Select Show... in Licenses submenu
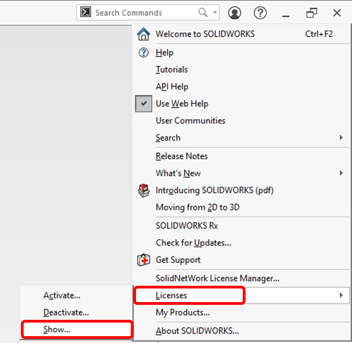Screen dimensions: 352x343 tap(76, 329)
